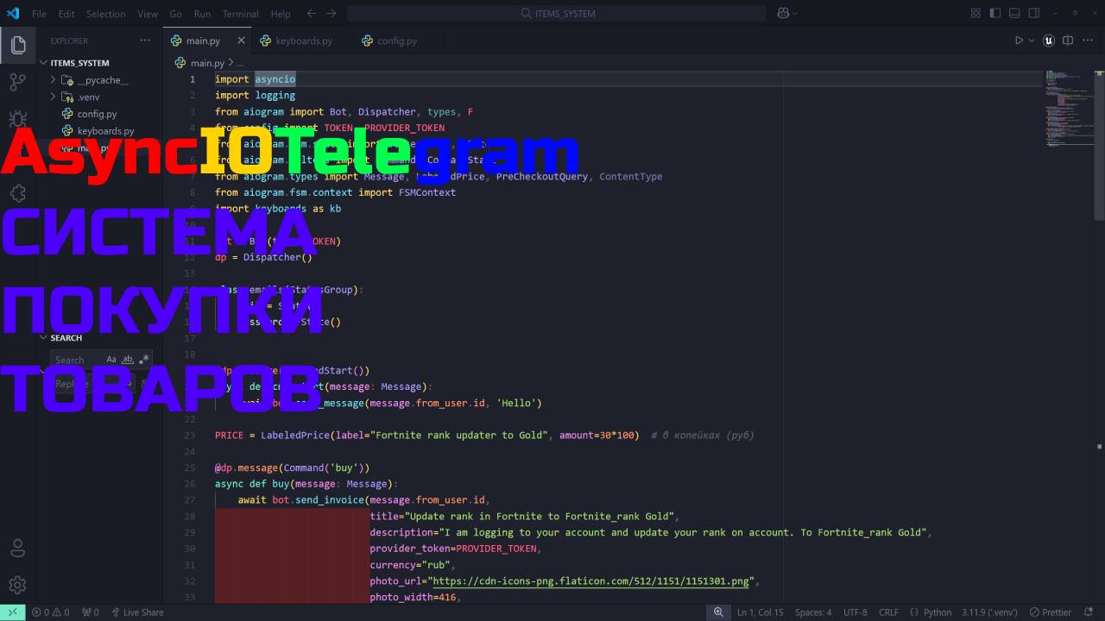Click the zoom magnifier status icon

[x=717, y=612]
